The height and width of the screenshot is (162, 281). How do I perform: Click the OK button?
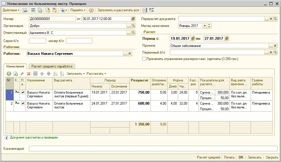pos(241,157)
